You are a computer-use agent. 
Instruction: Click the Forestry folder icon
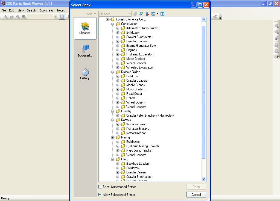click(118, 111)
